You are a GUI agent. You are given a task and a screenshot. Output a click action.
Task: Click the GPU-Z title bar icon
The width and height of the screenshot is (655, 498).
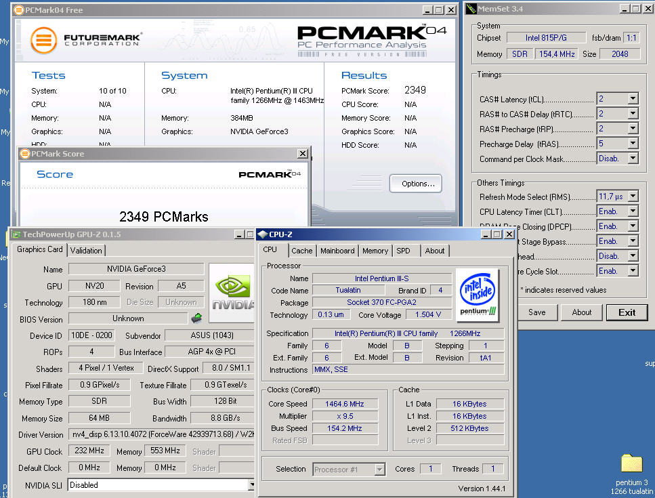(x=16, y=234)
